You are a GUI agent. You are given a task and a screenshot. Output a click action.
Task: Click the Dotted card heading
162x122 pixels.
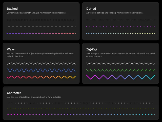point(91,9)
